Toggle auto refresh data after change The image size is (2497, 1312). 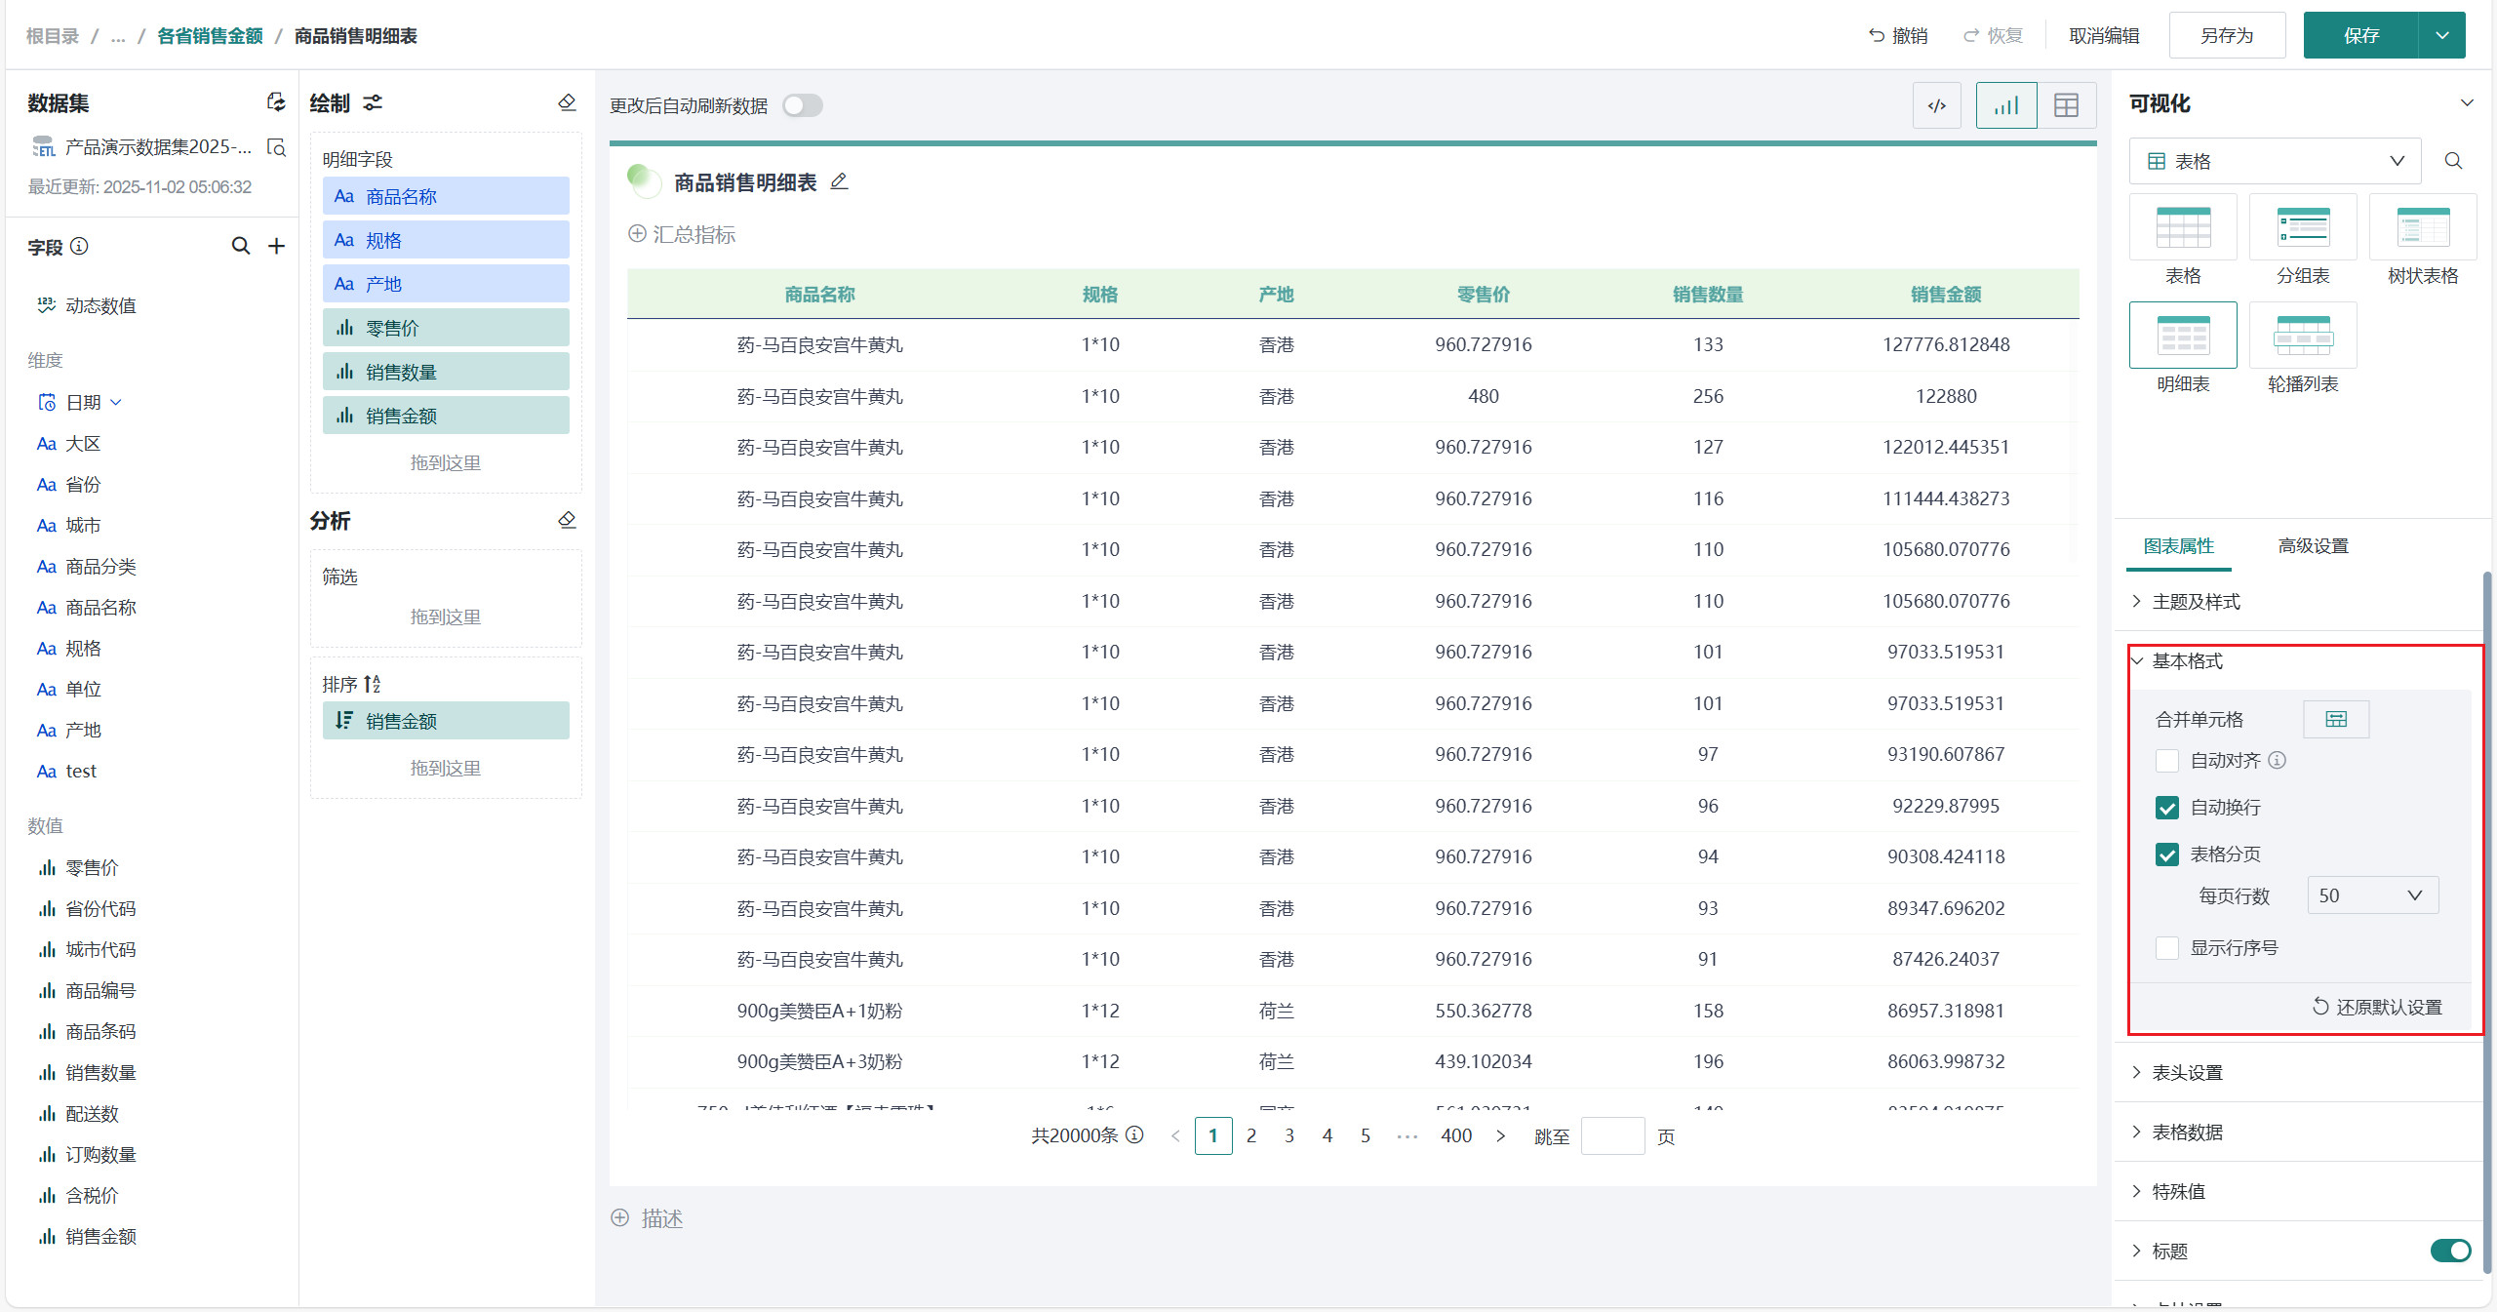pos(802,105)
